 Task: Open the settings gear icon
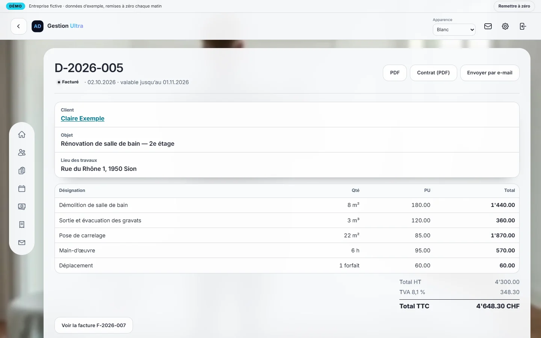click(x=505, y=26)
